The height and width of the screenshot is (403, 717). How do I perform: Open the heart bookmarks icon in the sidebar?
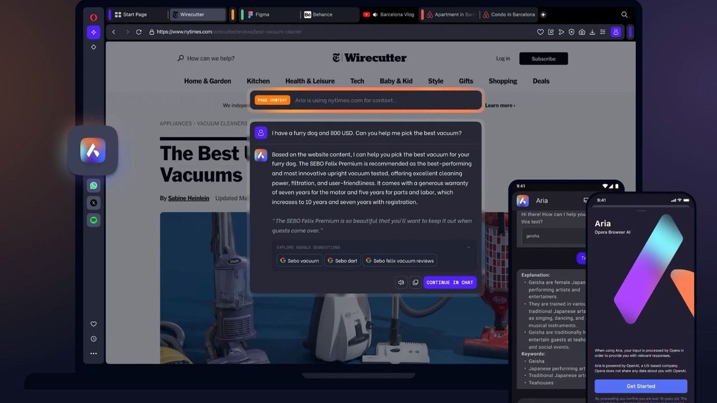click(93, 324)
